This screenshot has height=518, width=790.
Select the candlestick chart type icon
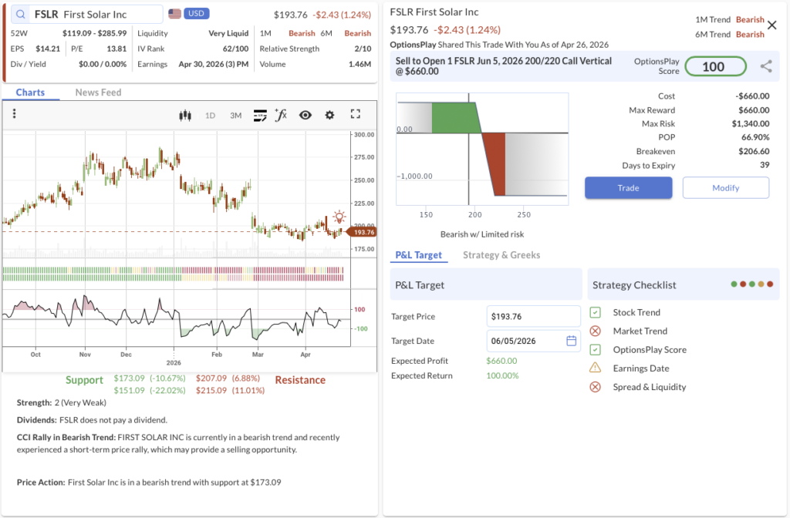184,115
